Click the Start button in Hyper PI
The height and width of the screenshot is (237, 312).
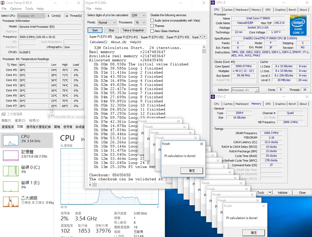pos(95,30)
